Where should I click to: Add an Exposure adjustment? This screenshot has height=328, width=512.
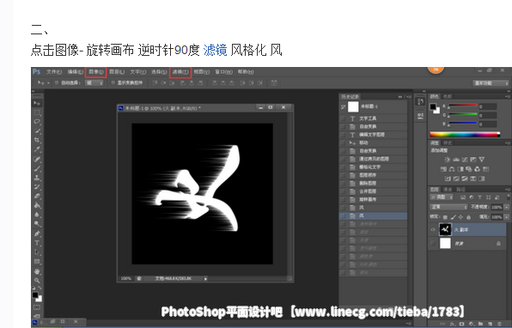pos(473,160)
